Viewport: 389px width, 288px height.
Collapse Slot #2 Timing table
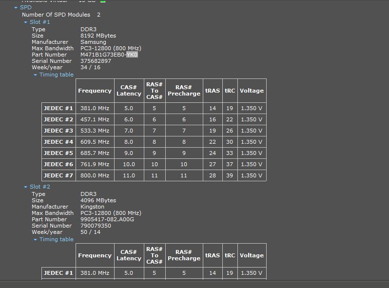pyautogui.click(x=36, y=240)
